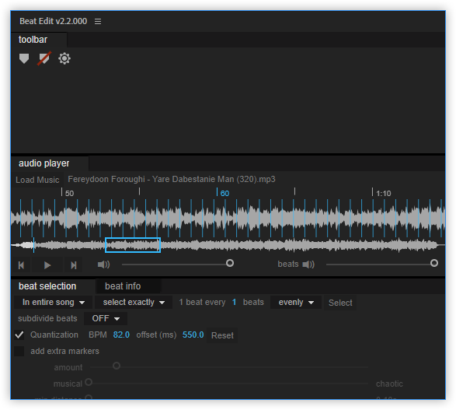The width and height of the screenshot is (456, 410).
Task: Open the subdivide beats OFF dropdown
Action: (x=106, y=318)
